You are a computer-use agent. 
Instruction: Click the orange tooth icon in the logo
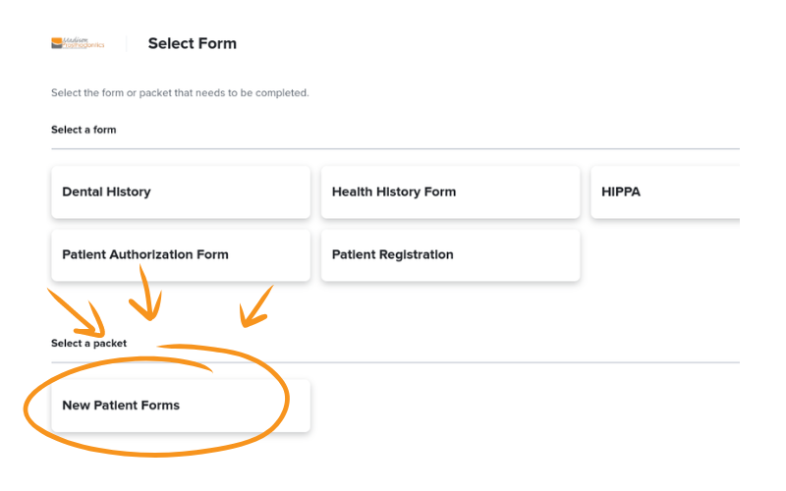point(57,43)
